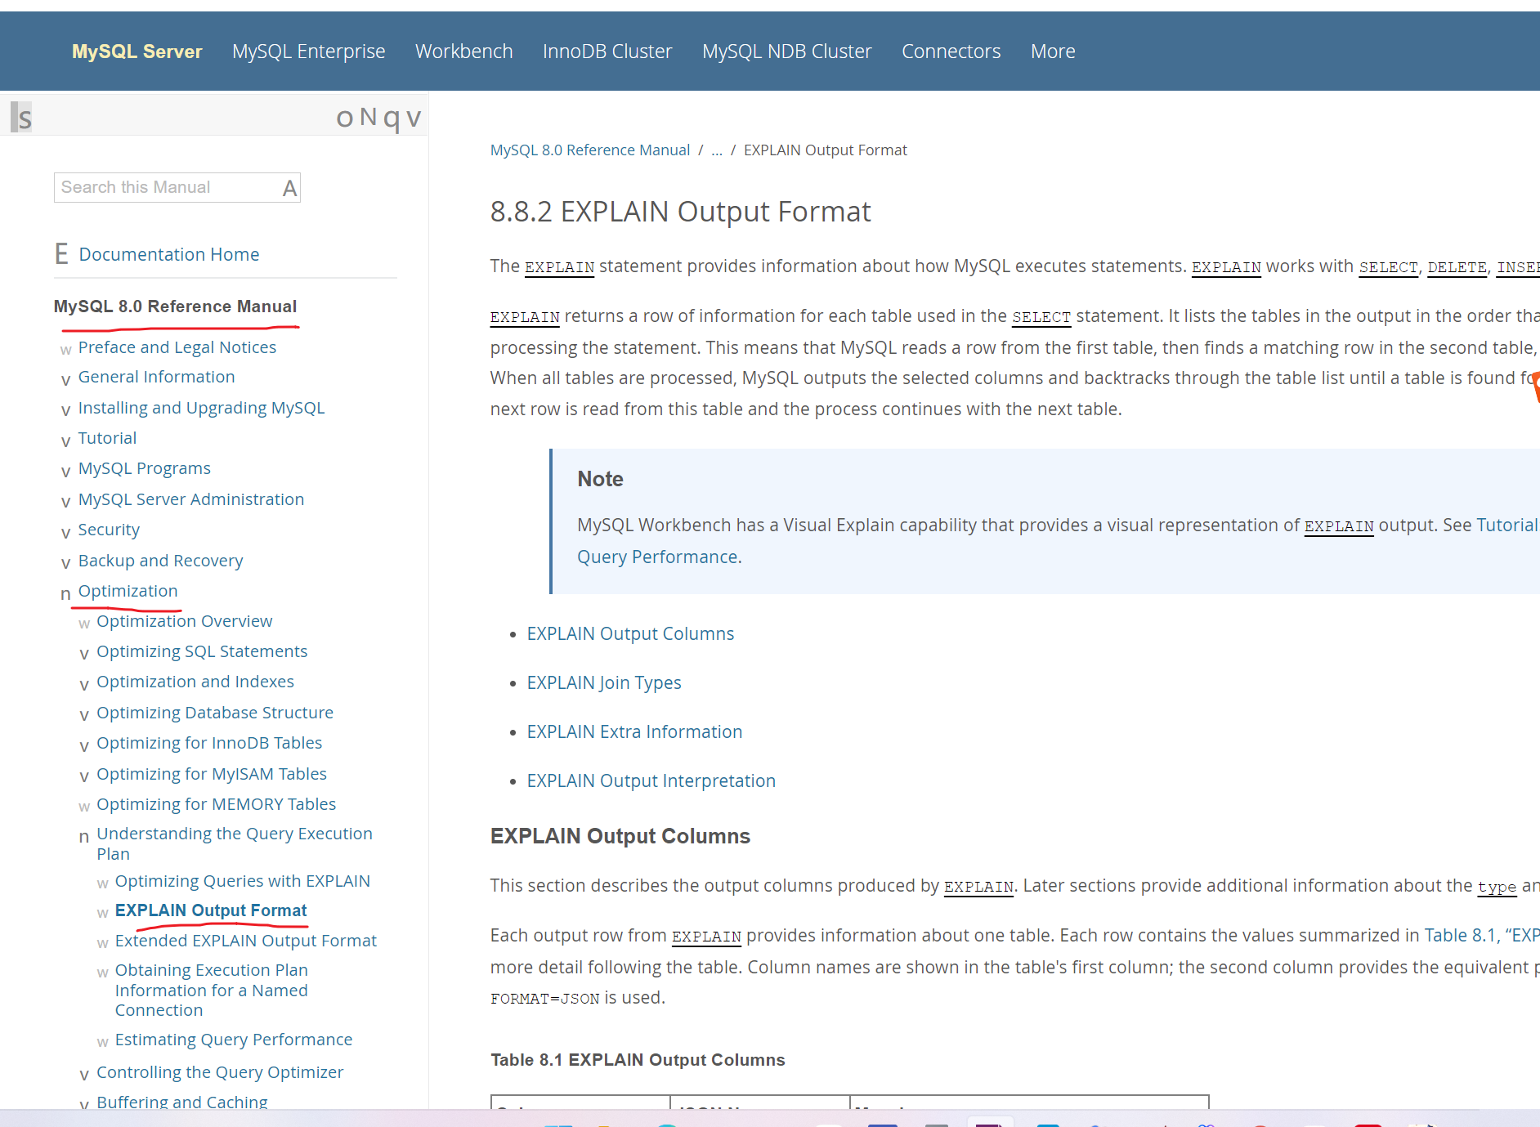Image resolution: width=1540 pixels, height=1127 pixels.
Task: Expand the Backup and Recovery section
Action: (x=66, y=562)
